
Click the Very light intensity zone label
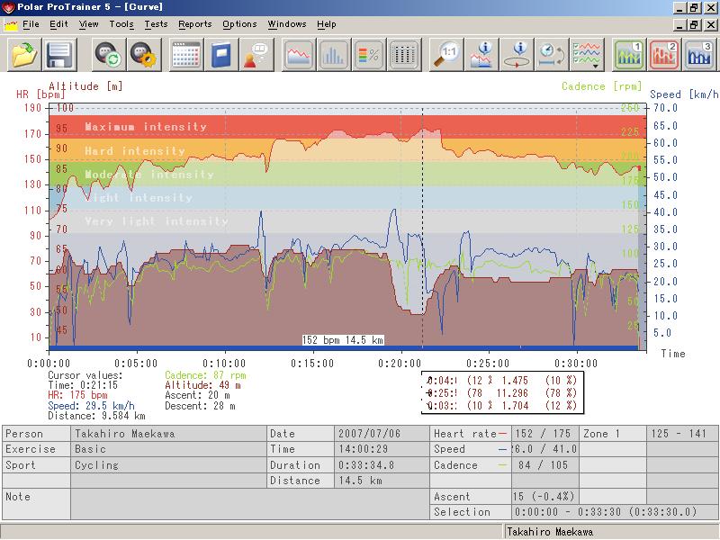156,221
